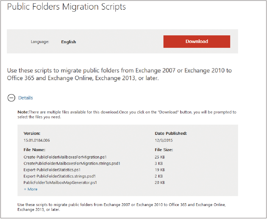Select the English language value

(69, 42)
